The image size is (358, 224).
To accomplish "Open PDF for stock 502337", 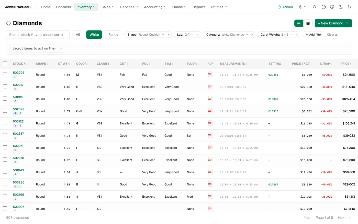I will (210, 135).
